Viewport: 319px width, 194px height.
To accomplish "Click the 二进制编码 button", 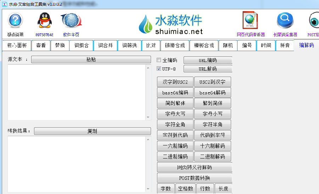I will (x=175, y=156).
